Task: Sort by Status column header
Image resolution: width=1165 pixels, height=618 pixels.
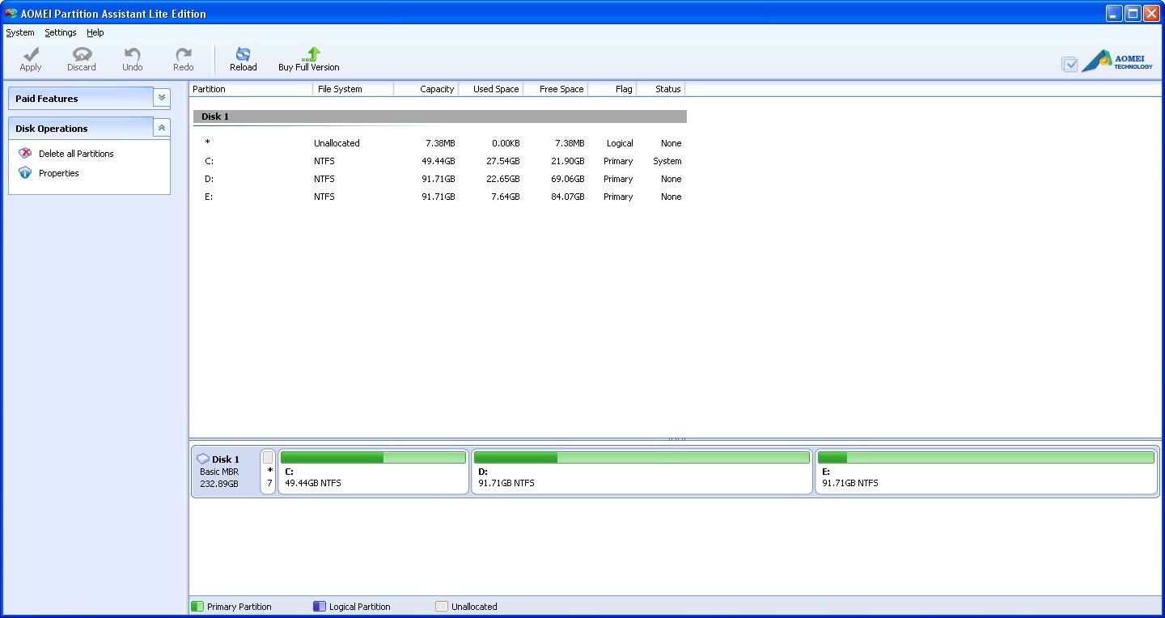Action: (661, 89)
